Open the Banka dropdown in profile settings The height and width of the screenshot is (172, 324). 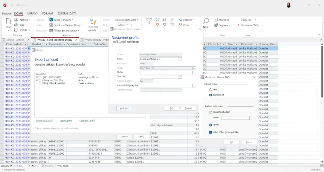coord(180,59)
